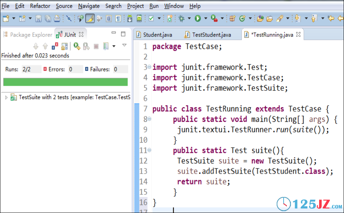The height and width of the screenshot is (213, 344).
Task: Open the Source menu
Action: [64, 6]
